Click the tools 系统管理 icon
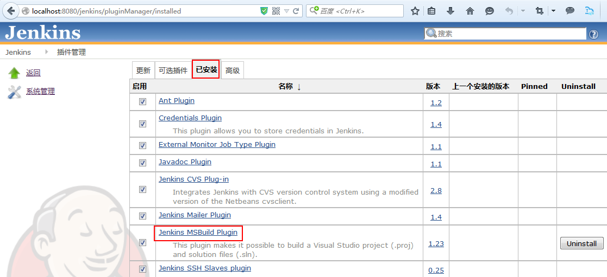607x277 pixels. click(x=14, y=92)
